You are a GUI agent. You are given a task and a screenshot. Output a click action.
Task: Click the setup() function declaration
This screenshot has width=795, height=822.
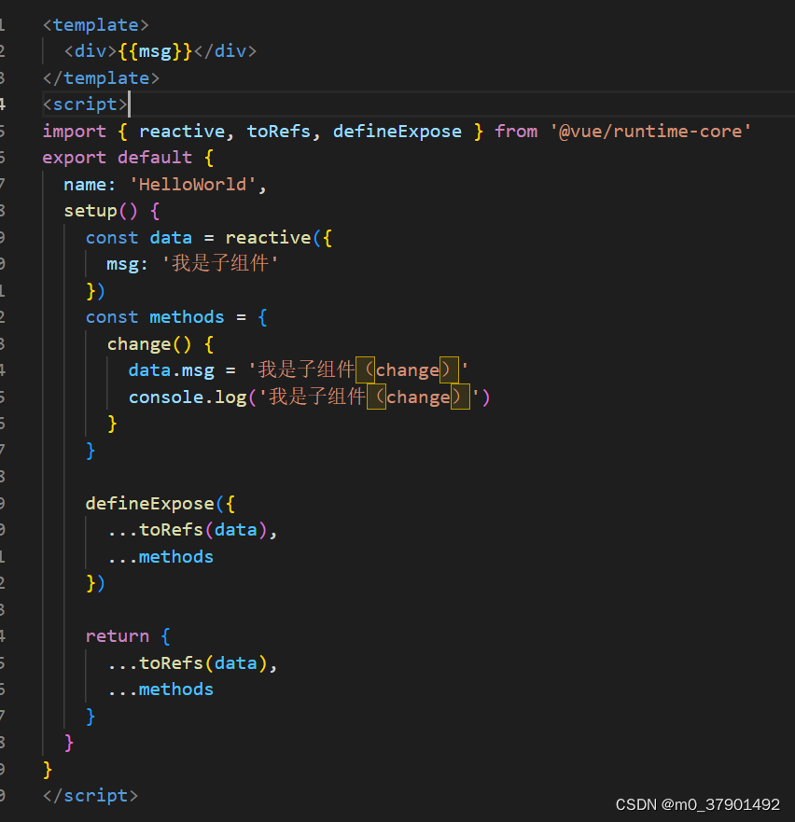103,210
